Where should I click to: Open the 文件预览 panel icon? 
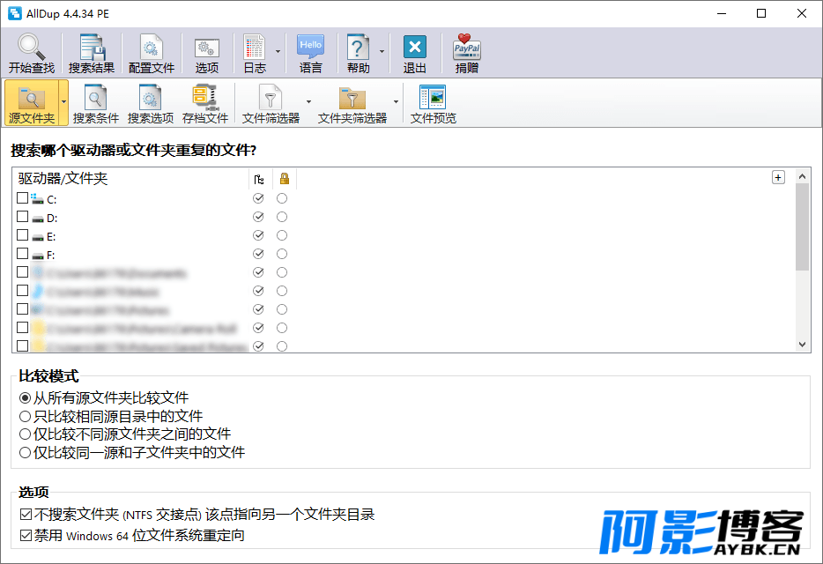click(x=433, y=98)
